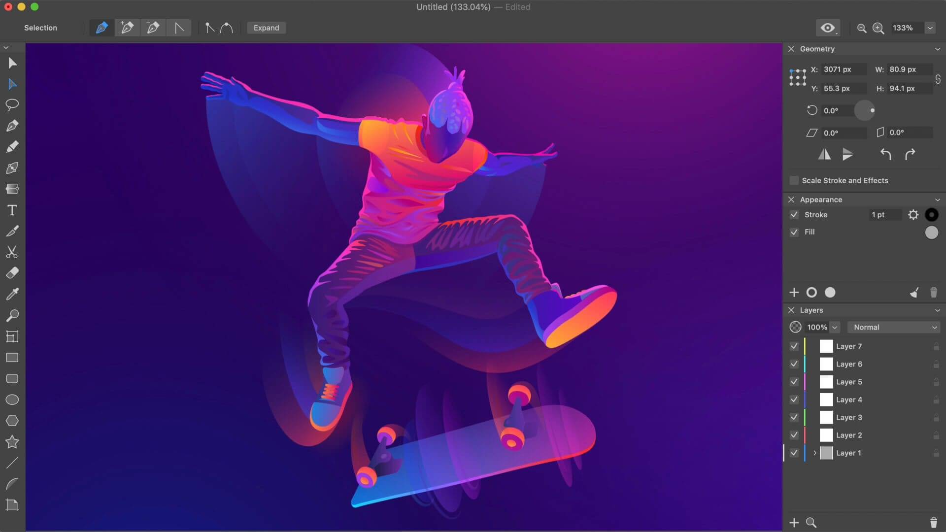Enable Scale Stroke and Effects checkbox
The image size is (946, 532).
[x=794, y=181]
